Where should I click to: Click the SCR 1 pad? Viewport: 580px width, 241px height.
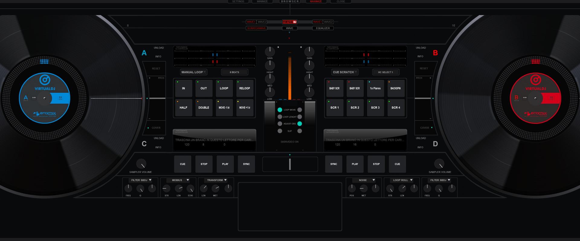334,108
